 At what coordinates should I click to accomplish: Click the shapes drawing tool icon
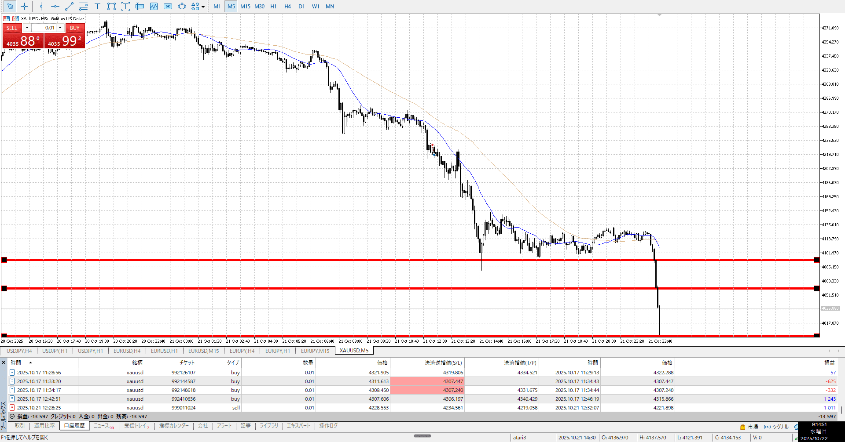[x=182, y=7]
